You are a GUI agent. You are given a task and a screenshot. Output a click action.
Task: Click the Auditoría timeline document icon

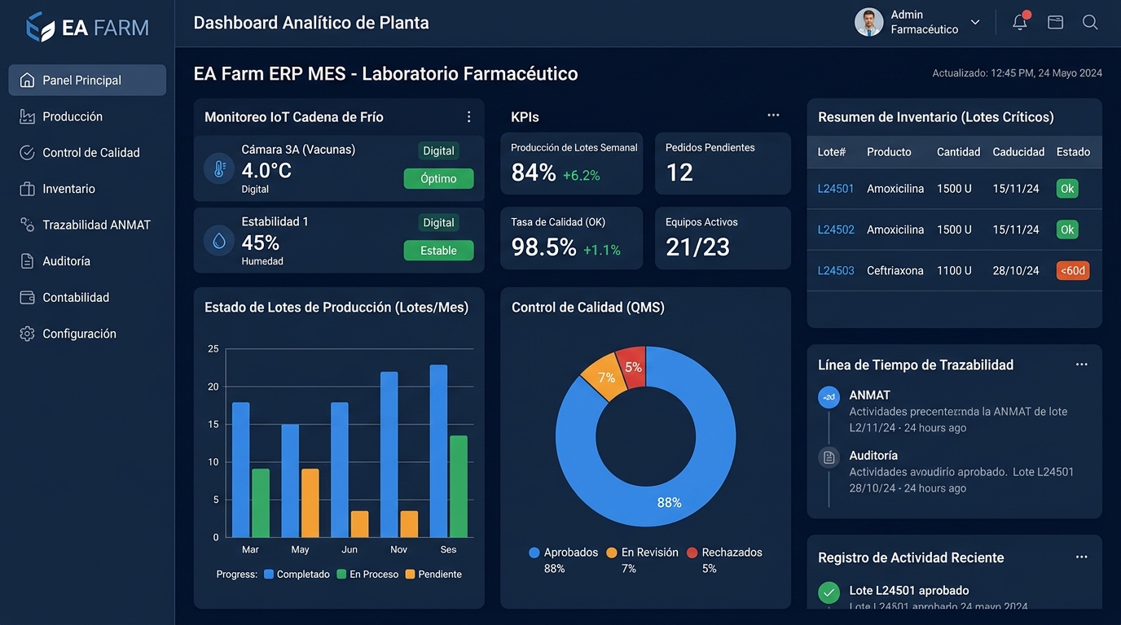point(829,457)
